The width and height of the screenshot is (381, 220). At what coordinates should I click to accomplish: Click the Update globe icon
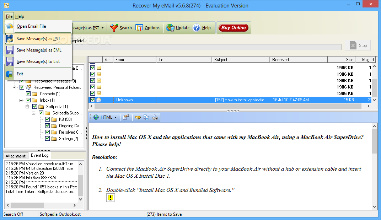pyautogui.click(x=170, y=28)
